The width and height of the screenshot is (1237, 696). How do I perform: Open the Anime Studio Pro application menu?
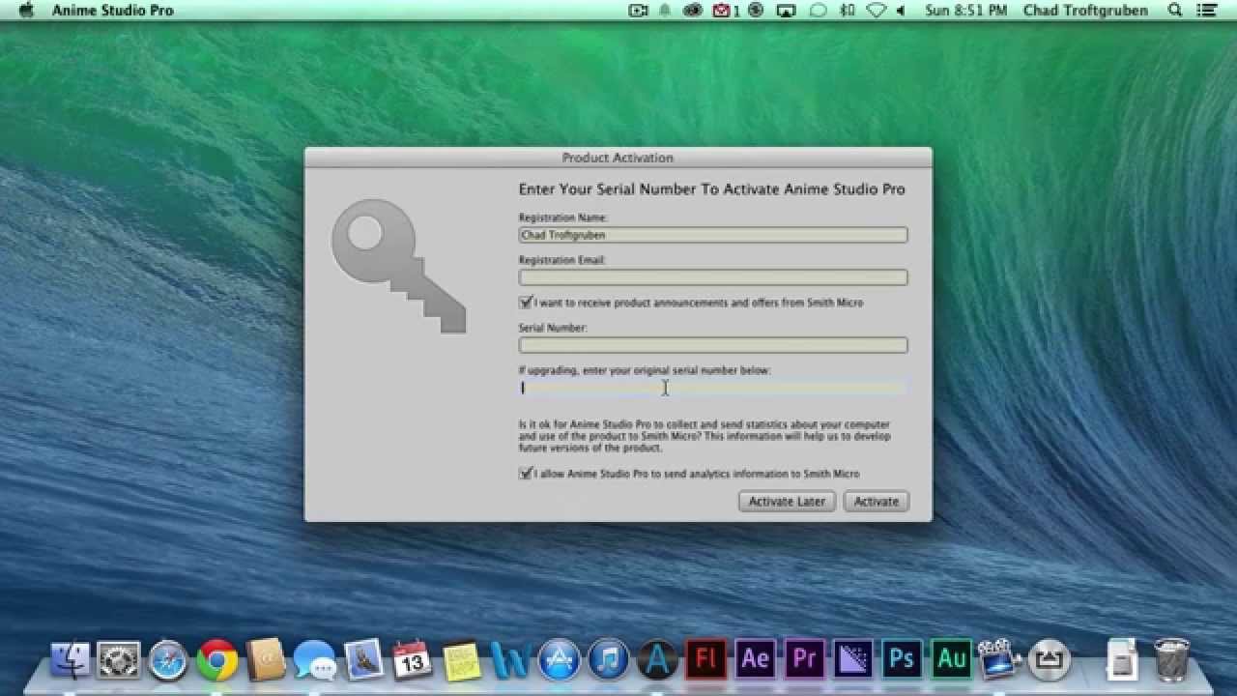[113, 11]
